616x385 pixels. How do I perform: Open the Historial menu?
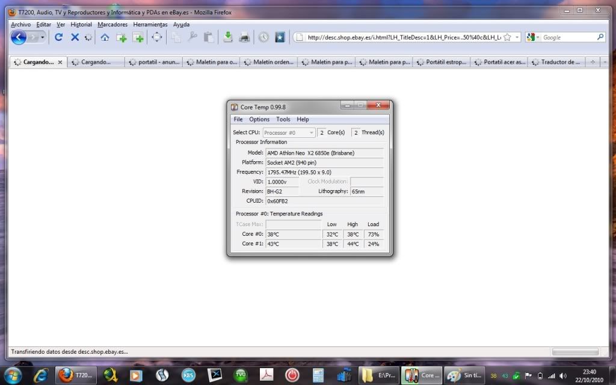click(81, 24)
